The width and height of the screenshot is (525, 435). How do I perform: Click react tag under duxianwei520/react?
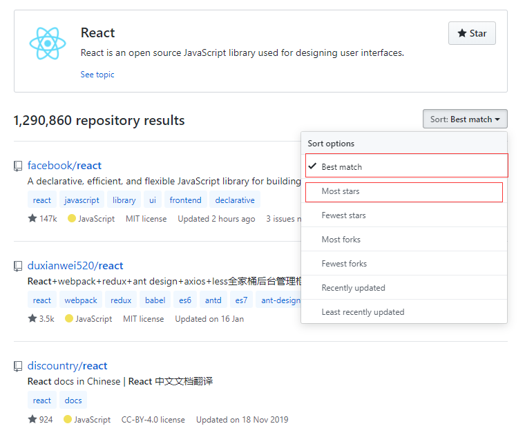pyautogui.click(x=42, y=300)
